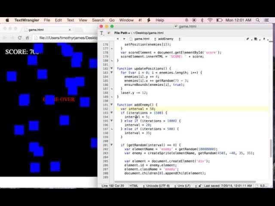Go back in the browser
Viewport: 275px width, 206px height.
tap(5, 38)
